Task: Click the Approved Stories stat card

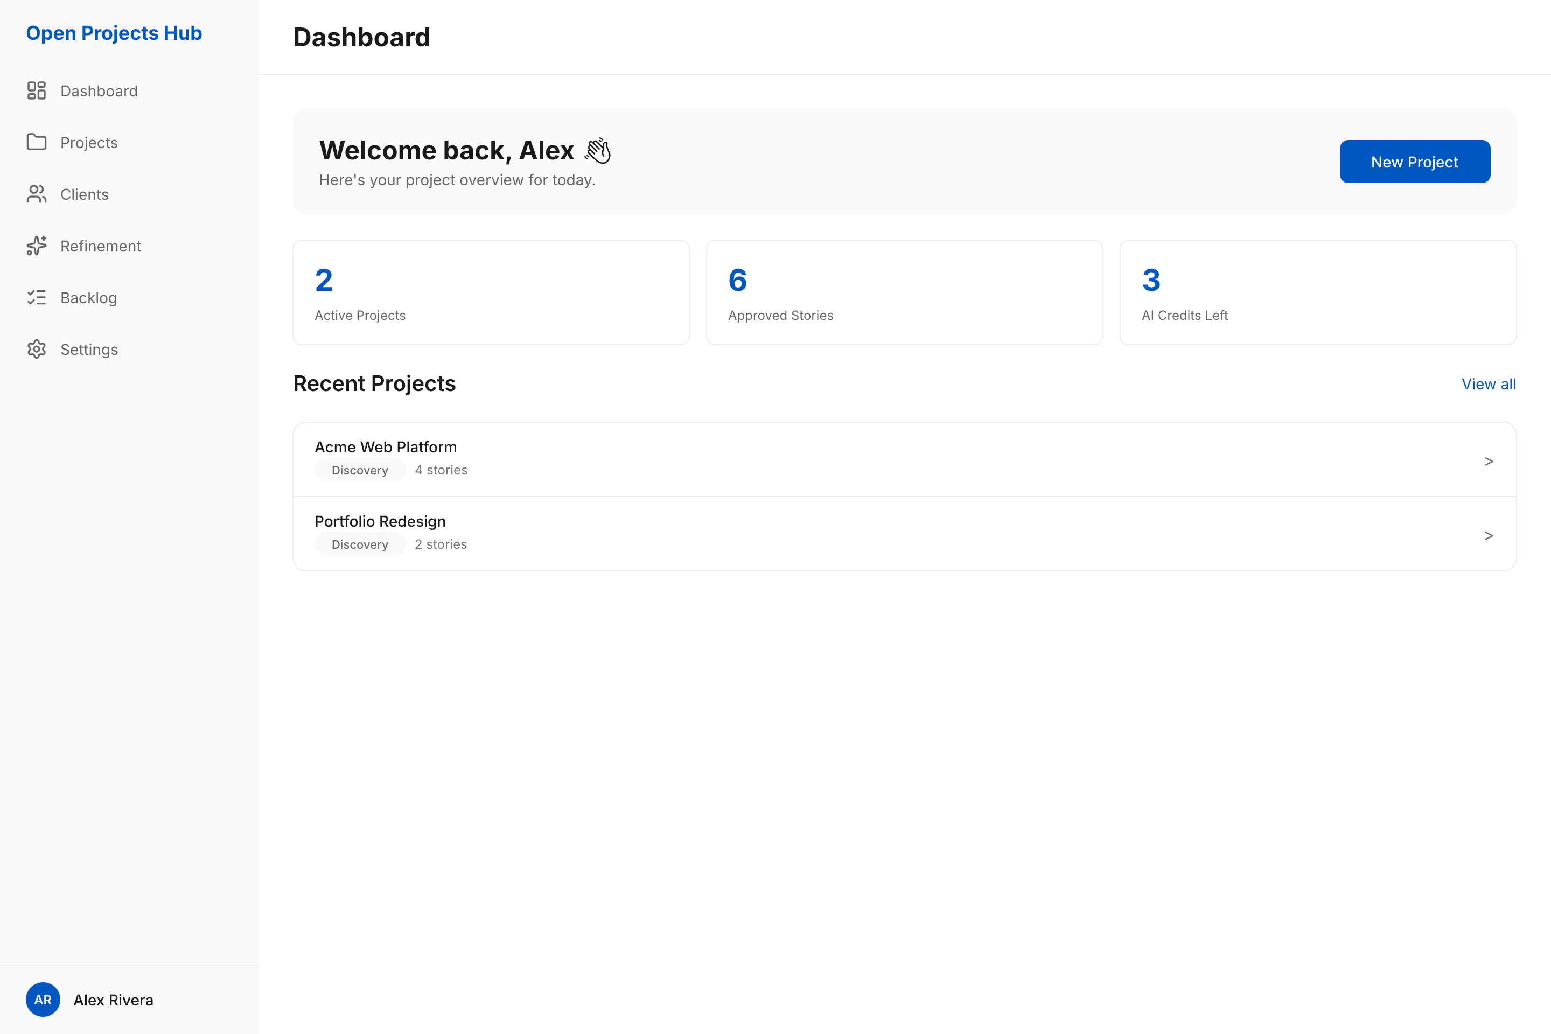Action: coord(904,292)
